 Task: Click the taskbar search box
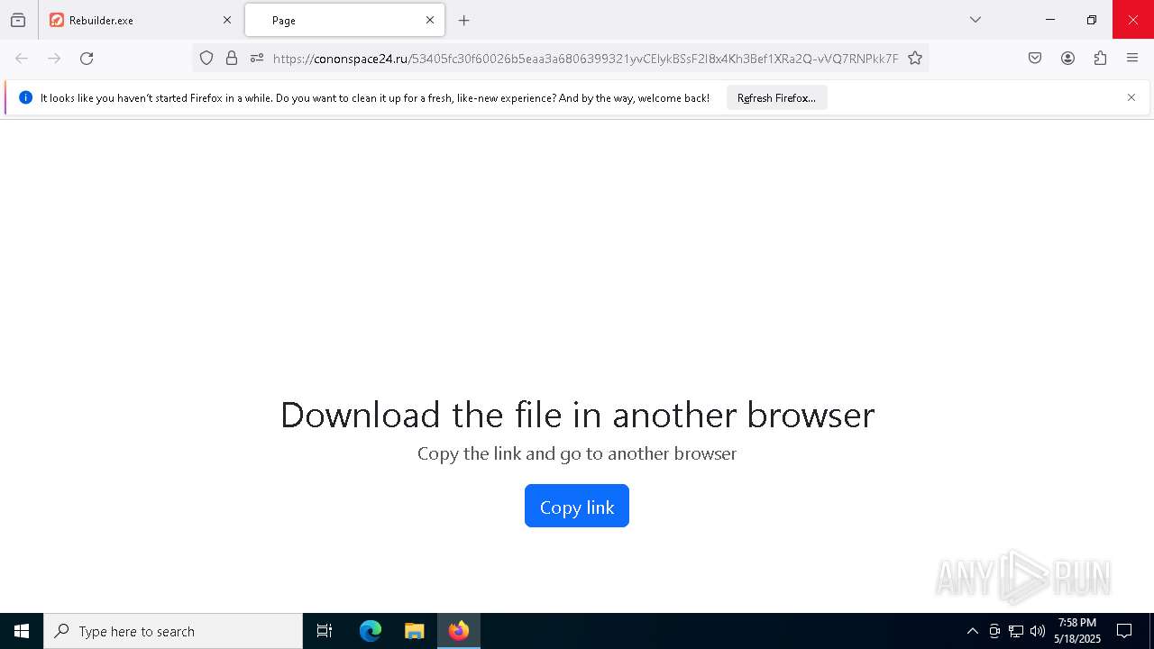click(173, 631)
